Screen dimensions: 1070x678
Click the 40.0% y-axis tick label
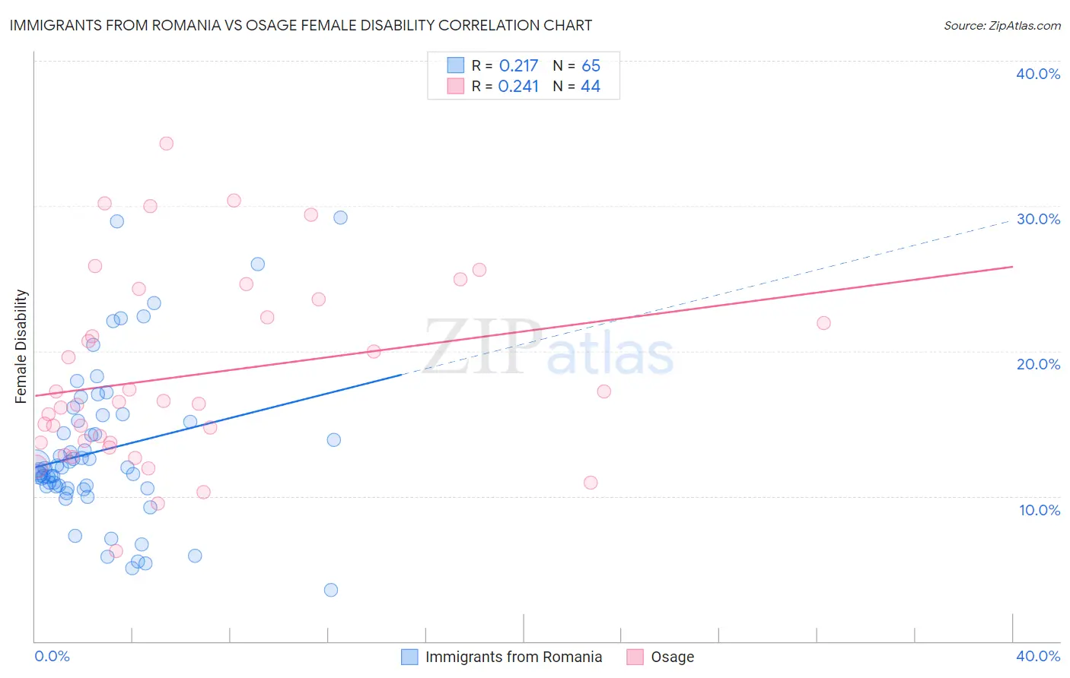coord(1038,74)
